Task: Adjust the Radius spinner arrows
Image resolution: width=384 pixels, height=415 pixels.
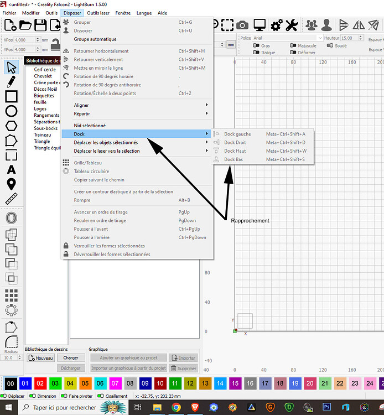Action: pyautogui.click(x=19, y=357)
